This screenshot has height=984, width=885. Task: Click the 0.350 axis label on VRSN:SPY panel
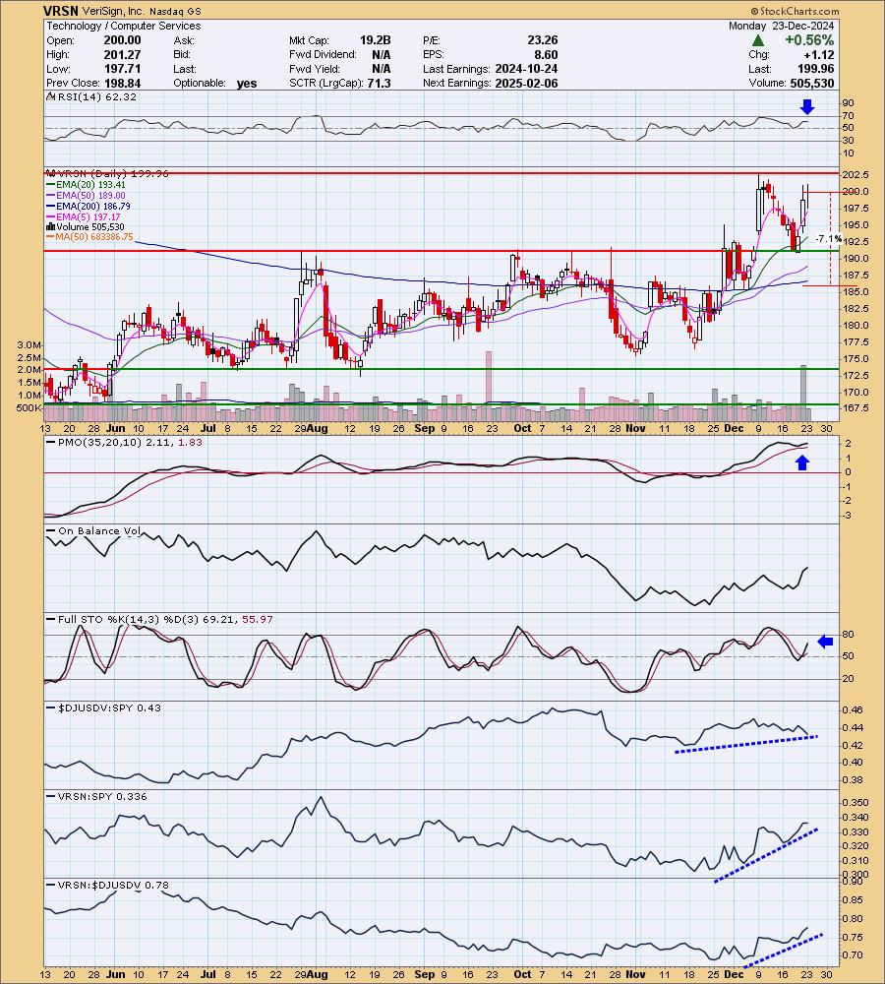click(x=856, y=803)
